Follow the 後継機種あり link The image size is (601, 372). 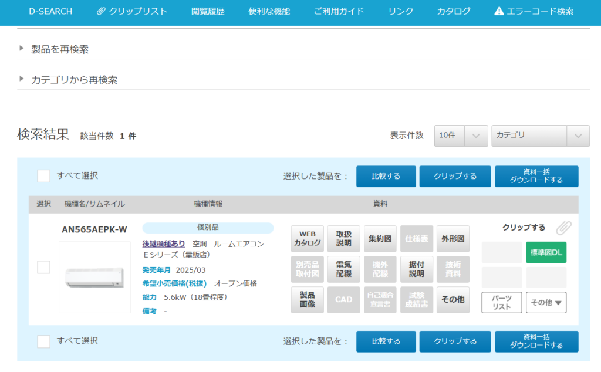(164, 244)
